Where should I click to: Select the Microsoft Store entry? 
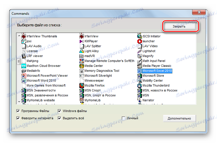(153, 76)
